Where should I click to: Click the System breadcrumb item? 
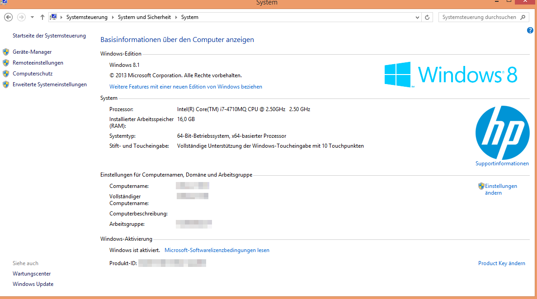click(190, 17)
